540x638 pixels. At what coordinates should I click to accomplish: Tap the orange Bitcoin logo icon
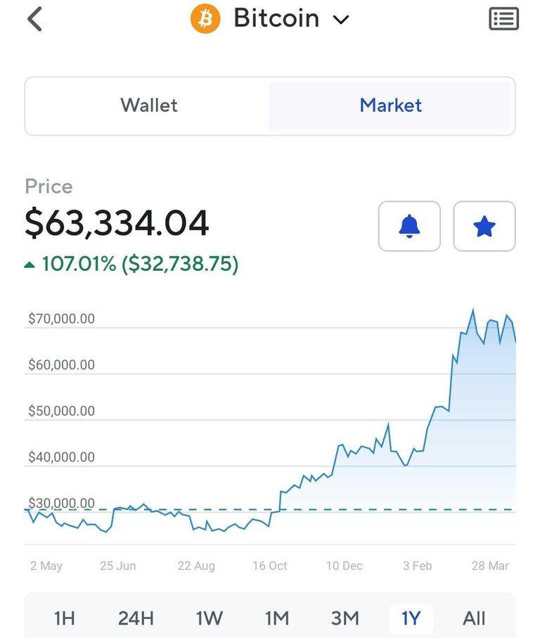[x=205, y=19]
